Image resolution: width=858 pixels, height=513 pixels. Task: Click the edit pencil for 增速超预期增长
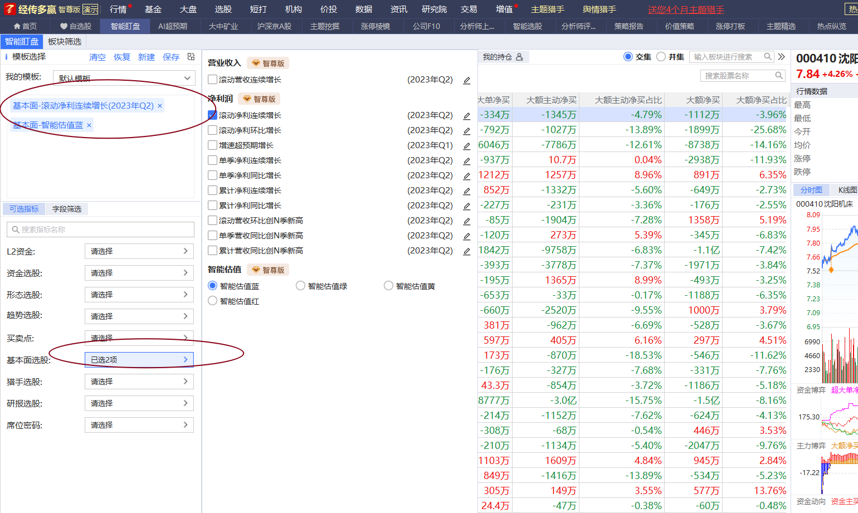[x=467, y=146]
